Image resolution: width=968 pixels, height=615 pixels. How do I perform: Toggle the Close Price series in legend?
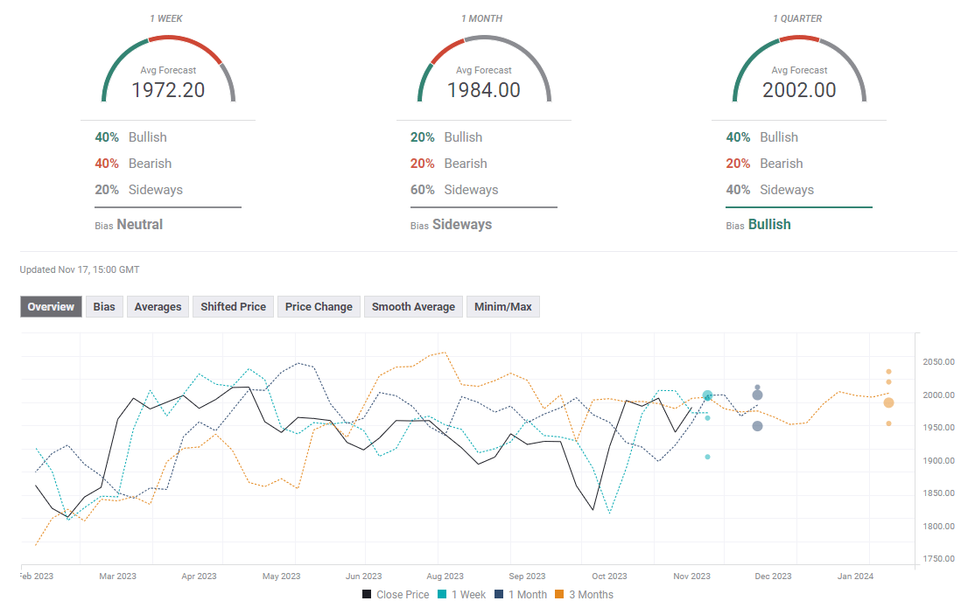396,595
